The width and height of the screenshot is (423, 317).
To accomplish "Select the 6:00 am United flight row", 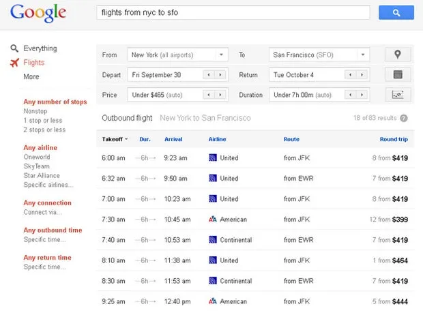I will (x=255, y=158).
